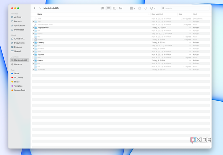Image resolution: width=223 pixels, height=155 pixels.
Task: Open the Group By dropdown
Action: (133, 8)
